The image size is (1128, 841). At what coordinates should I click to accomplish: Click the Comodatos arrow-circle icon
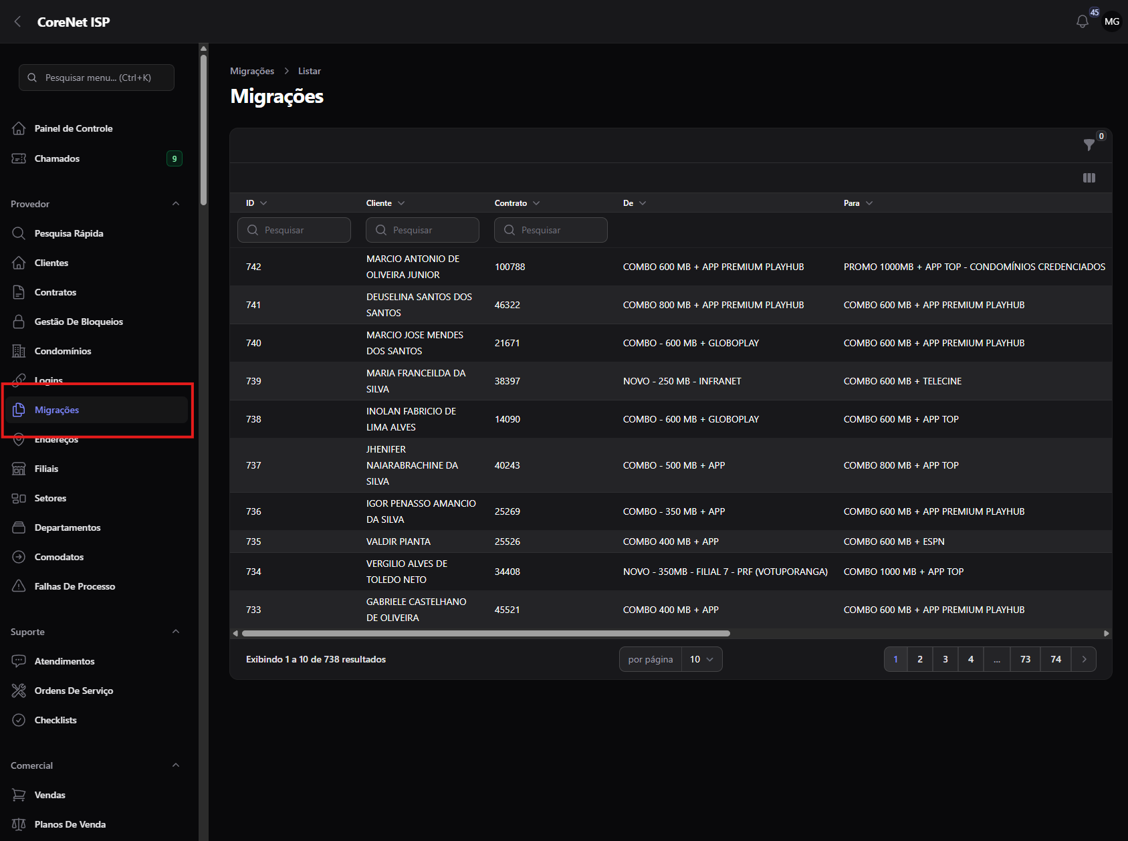pyautogui.click(x=19, y=557)
